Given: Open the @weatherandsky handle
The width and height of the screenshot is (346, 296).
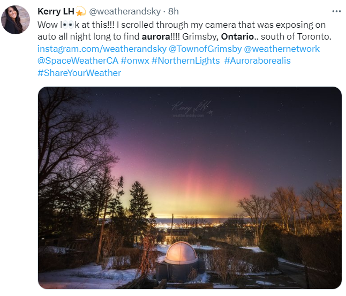Looking at the screenshot, I should 125,11.
